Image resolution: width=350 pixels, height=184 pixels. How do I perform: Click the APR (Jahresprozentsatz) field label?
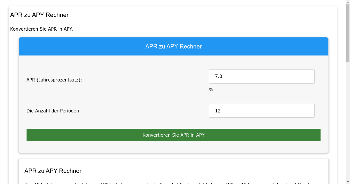point(54,79)
